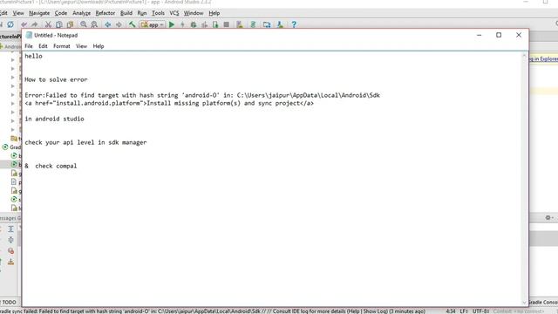Screen dimensions: 558x314
Task: Click the Replace magnifier icon in Android Studio
Action: (x=94, y=24)
